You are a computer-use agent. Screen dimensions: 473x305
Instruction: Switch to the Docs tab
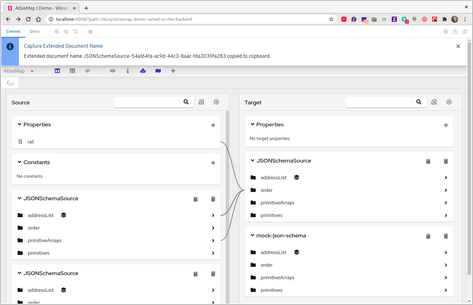point(35,31)
